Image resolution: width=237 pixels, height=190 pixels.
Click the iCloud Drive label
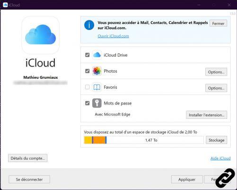coord(115,55)
